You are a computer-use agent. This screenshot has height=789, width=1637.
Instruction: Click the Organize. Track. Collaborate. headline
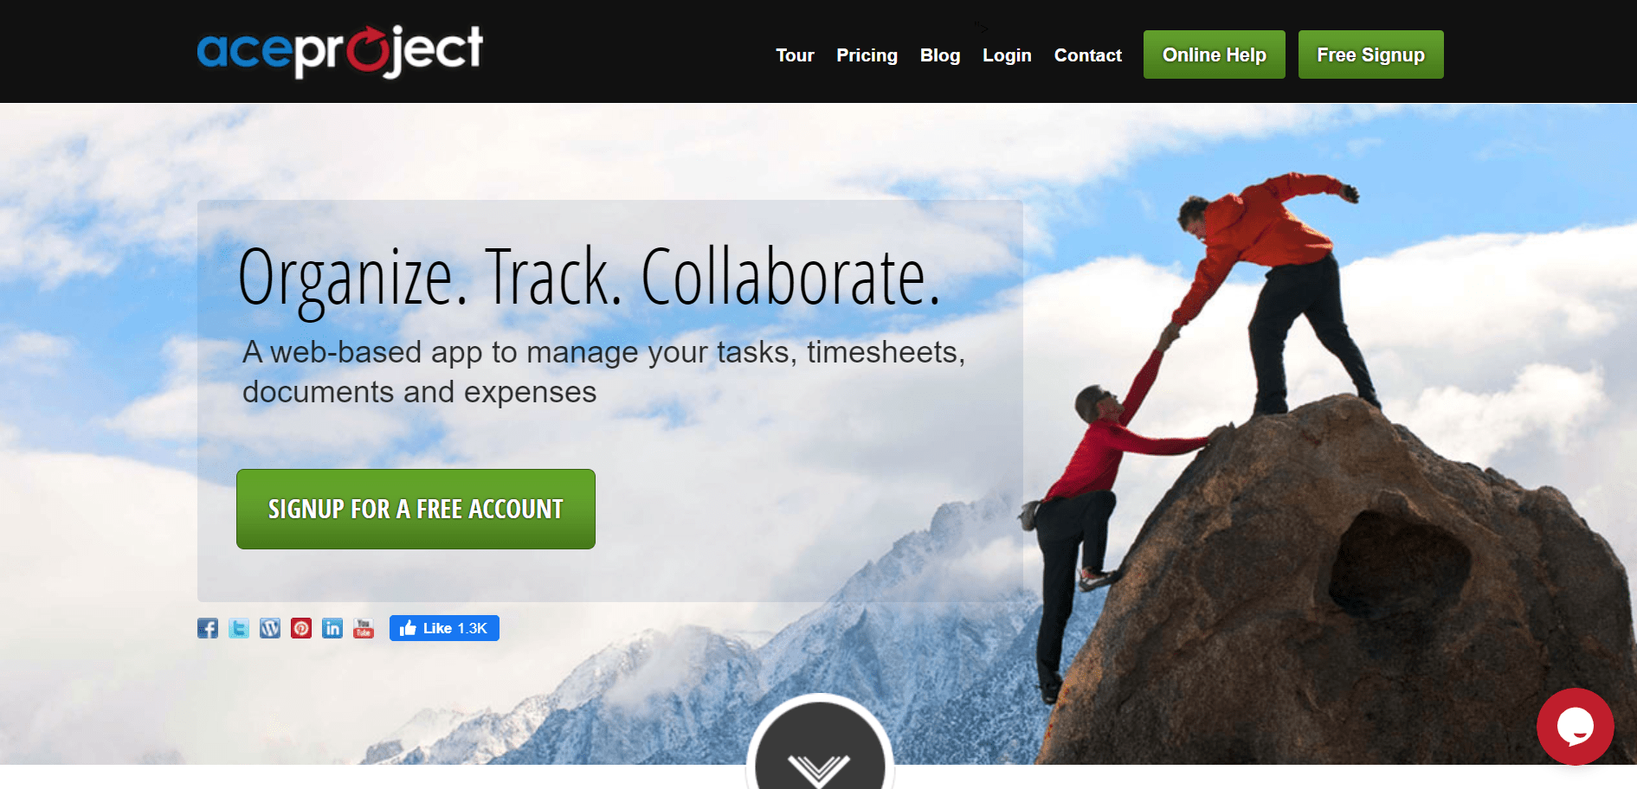589,279
